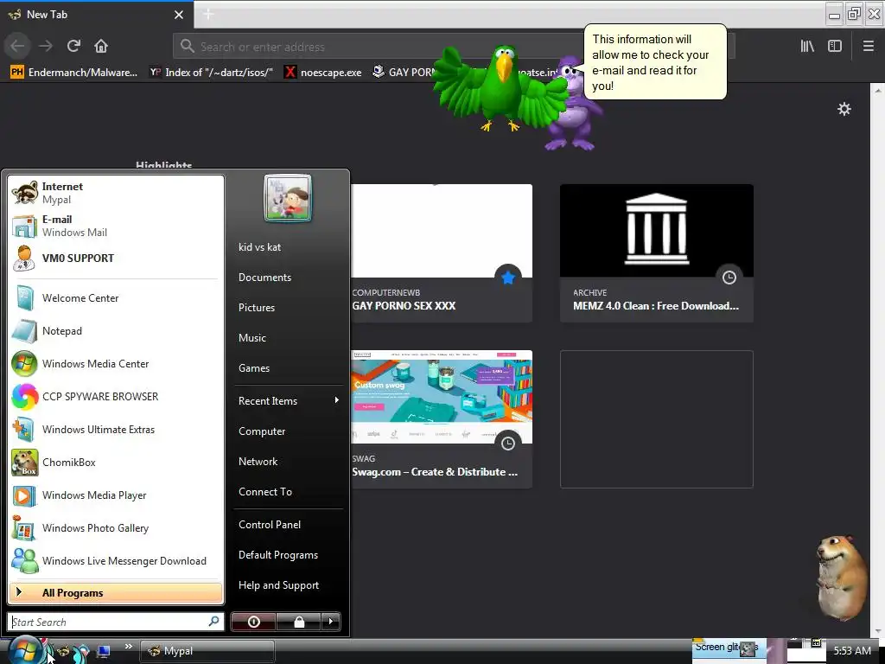Open shutdown options arrow next to lock
Image resolution: width=885 pixels, height=664 pixels.
pos(331,622)
